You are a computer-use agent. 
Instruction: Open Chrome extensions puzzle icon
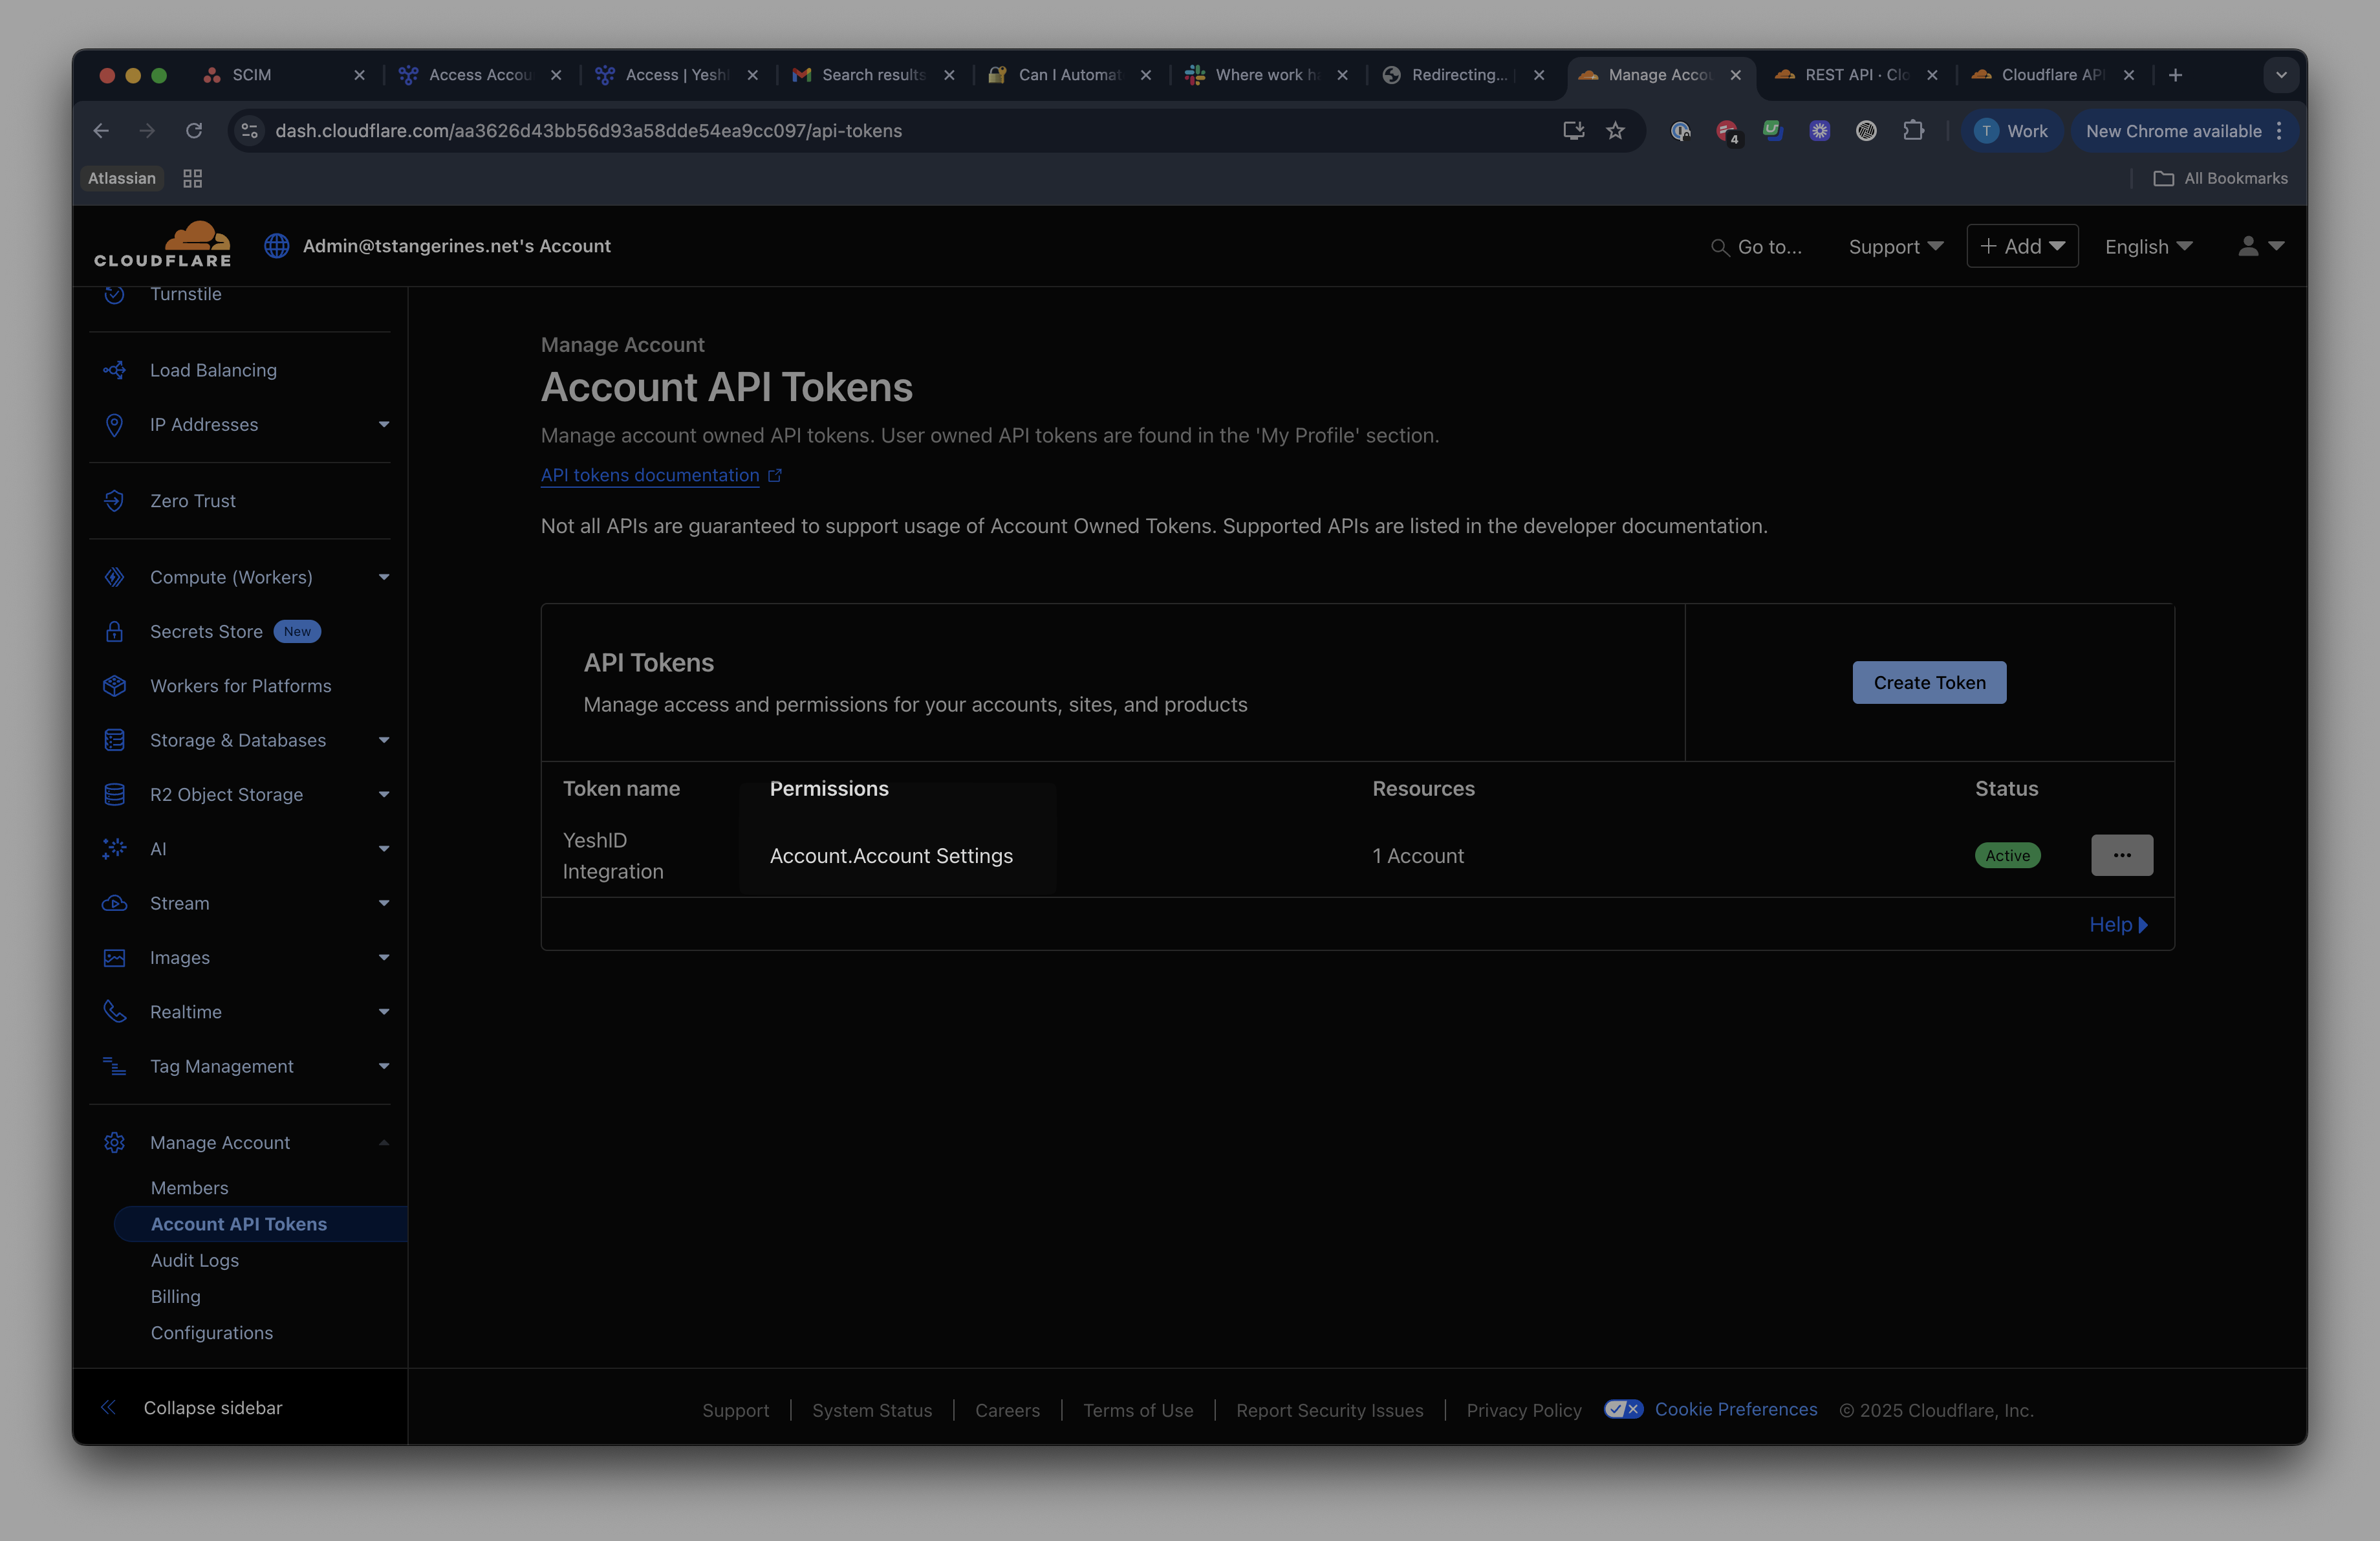(x=1912, y=131)
